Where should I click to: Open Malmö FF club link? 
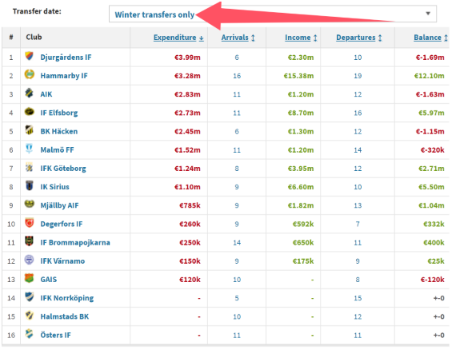click(57, 149)
